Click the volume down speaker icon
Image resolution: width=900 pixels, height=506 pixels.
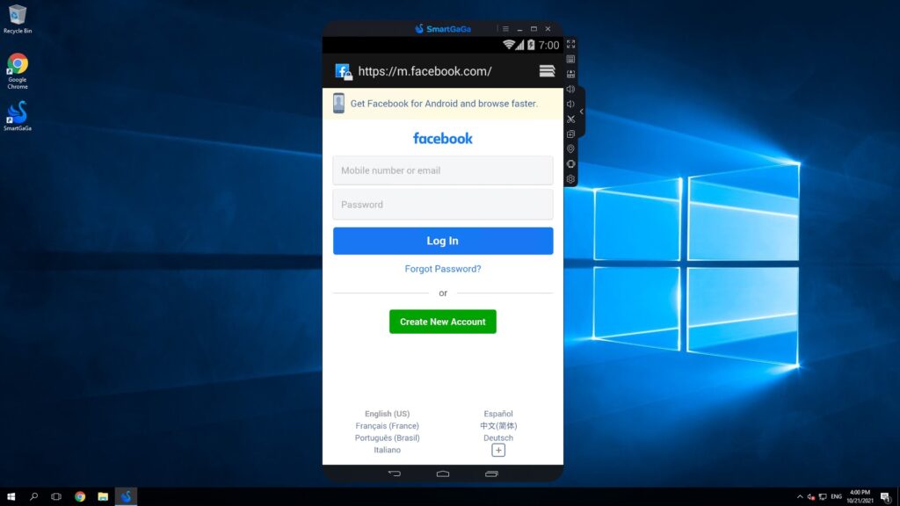pyautogui.click(x=570, y=104)
